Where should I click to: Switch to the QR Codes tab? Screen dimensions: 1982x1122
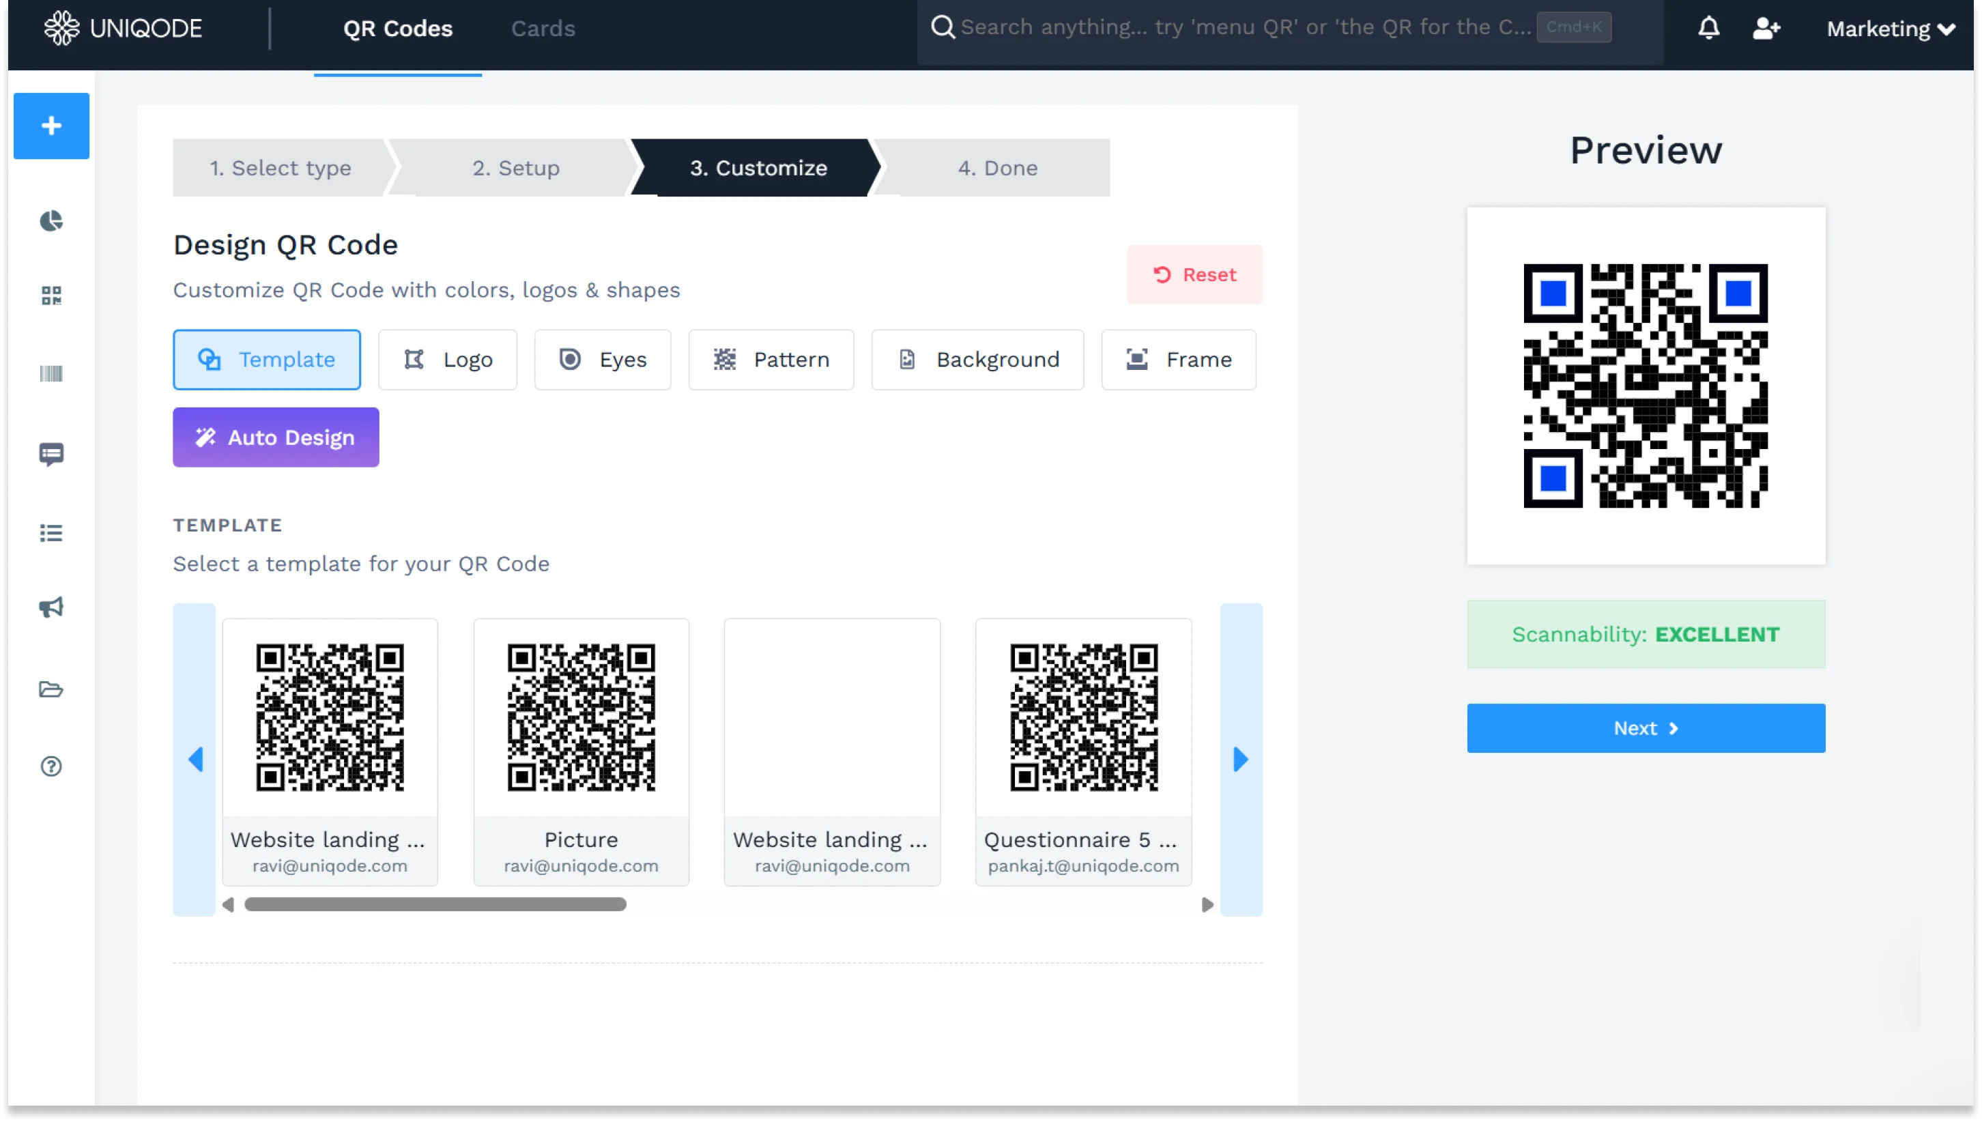coord(398,29)
